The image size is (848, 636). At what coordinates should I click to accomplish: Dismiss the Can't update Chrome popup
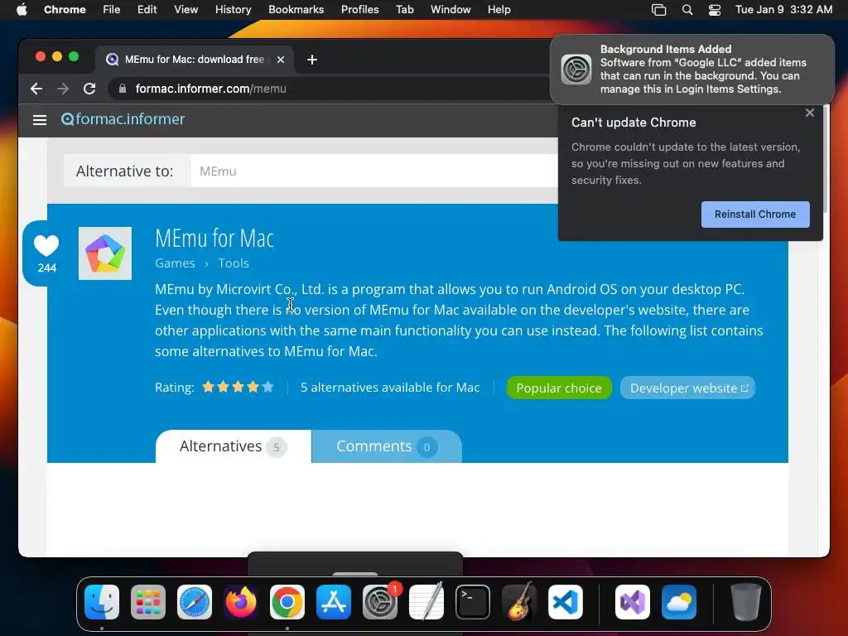pos(810,113)
